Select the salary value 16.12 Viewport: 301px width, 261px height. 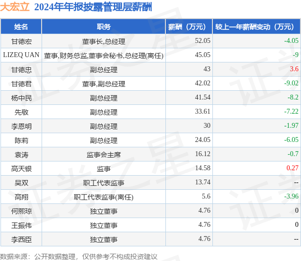point(203,154)
